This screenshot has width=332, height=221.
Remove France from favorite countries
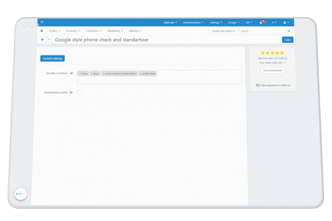click(80, 74)
